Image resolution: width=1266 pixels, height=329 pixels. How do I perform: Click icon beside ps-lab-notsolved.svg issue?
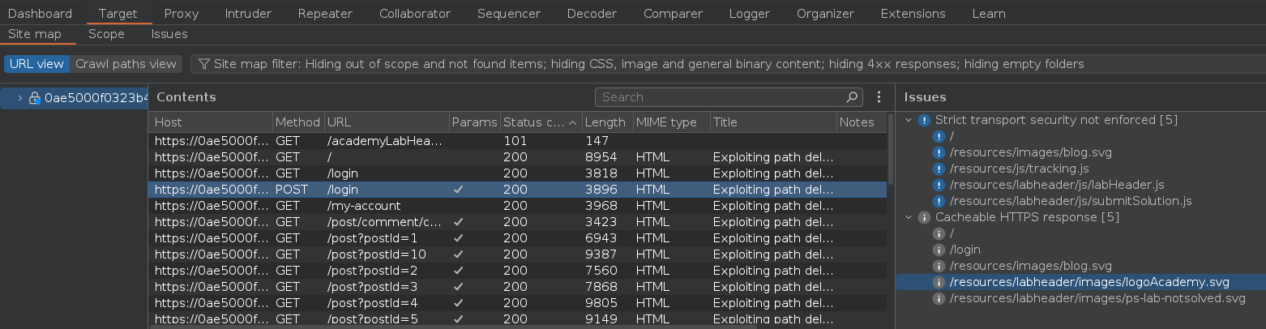[x=939, y=298]
